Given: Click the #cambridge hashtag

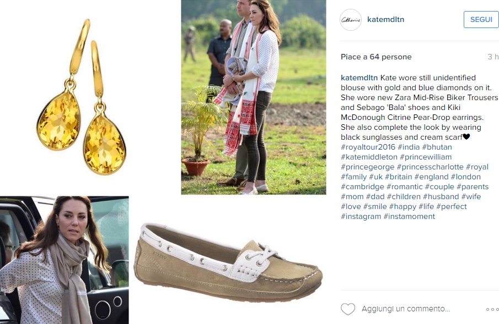Looking at the screenshot, I should [362, 187].
